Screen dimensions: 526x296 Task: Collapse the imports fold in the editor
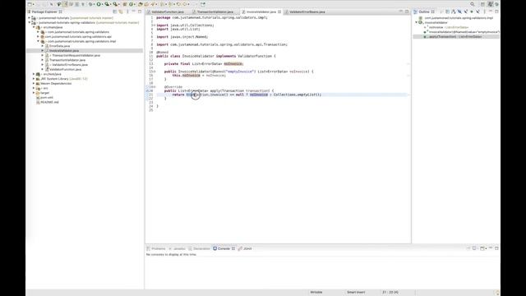click(155, 25)
